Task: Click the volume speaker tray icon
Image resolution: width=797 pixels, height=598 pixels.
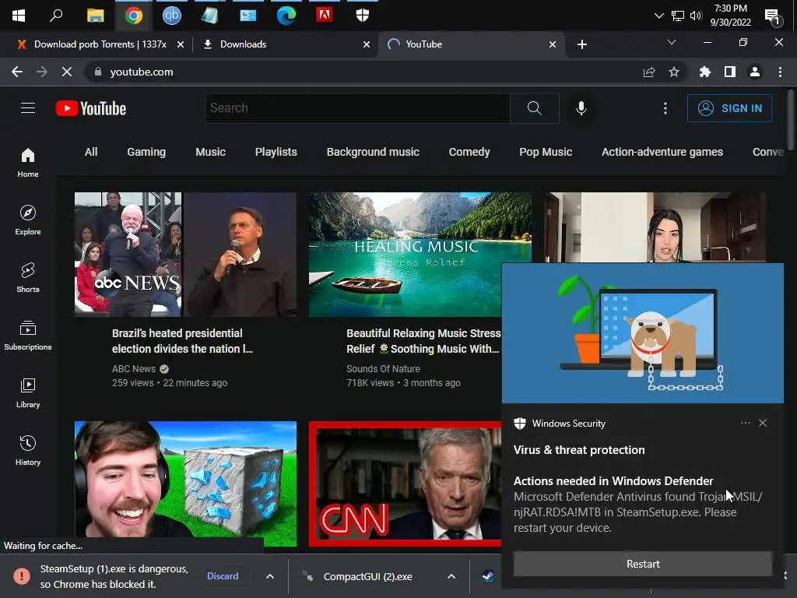Action: click(696, 16)
